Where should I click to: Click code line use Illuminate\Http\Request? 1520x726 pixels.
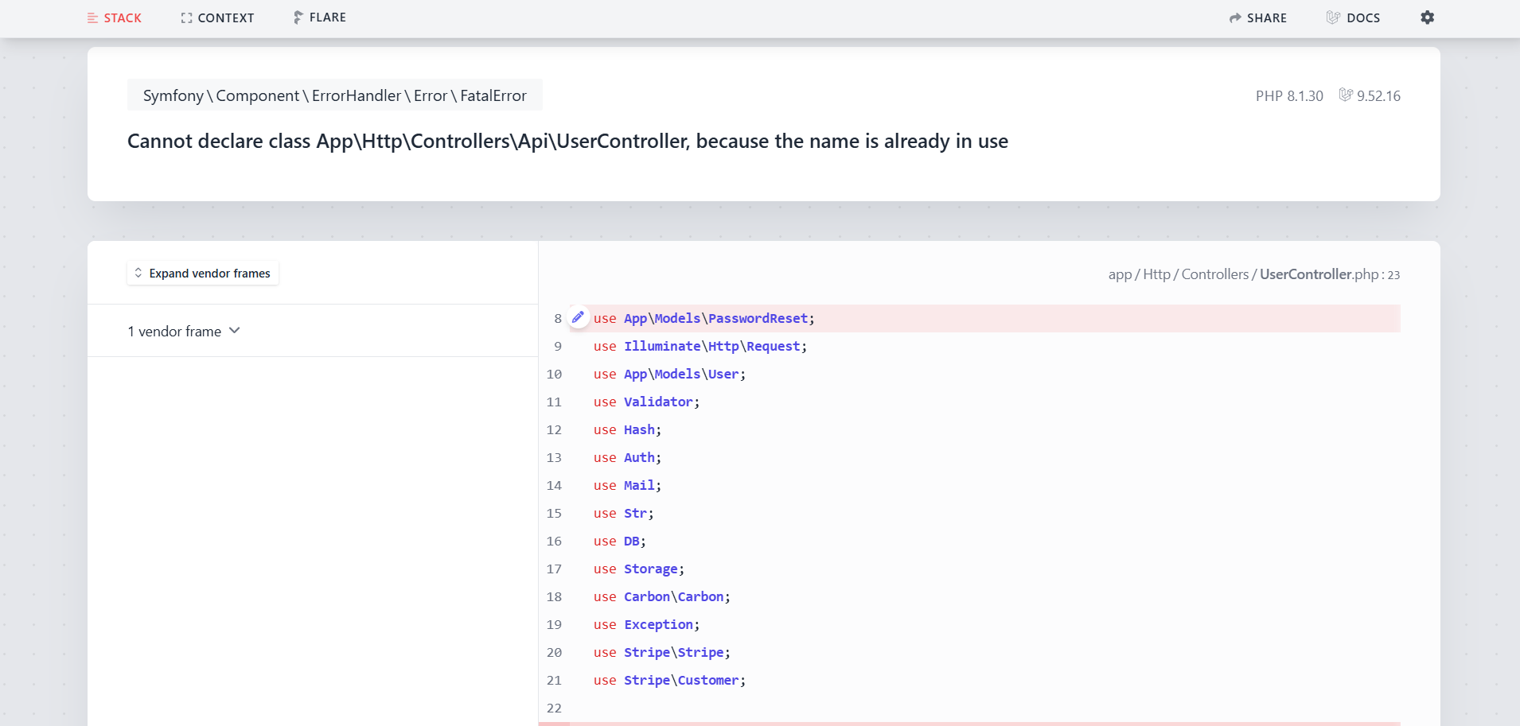pyautogui.click(x=700, y=346)
